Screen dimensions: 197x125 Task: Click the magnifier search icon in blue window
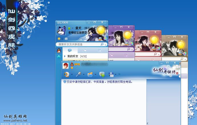(102, 44)
